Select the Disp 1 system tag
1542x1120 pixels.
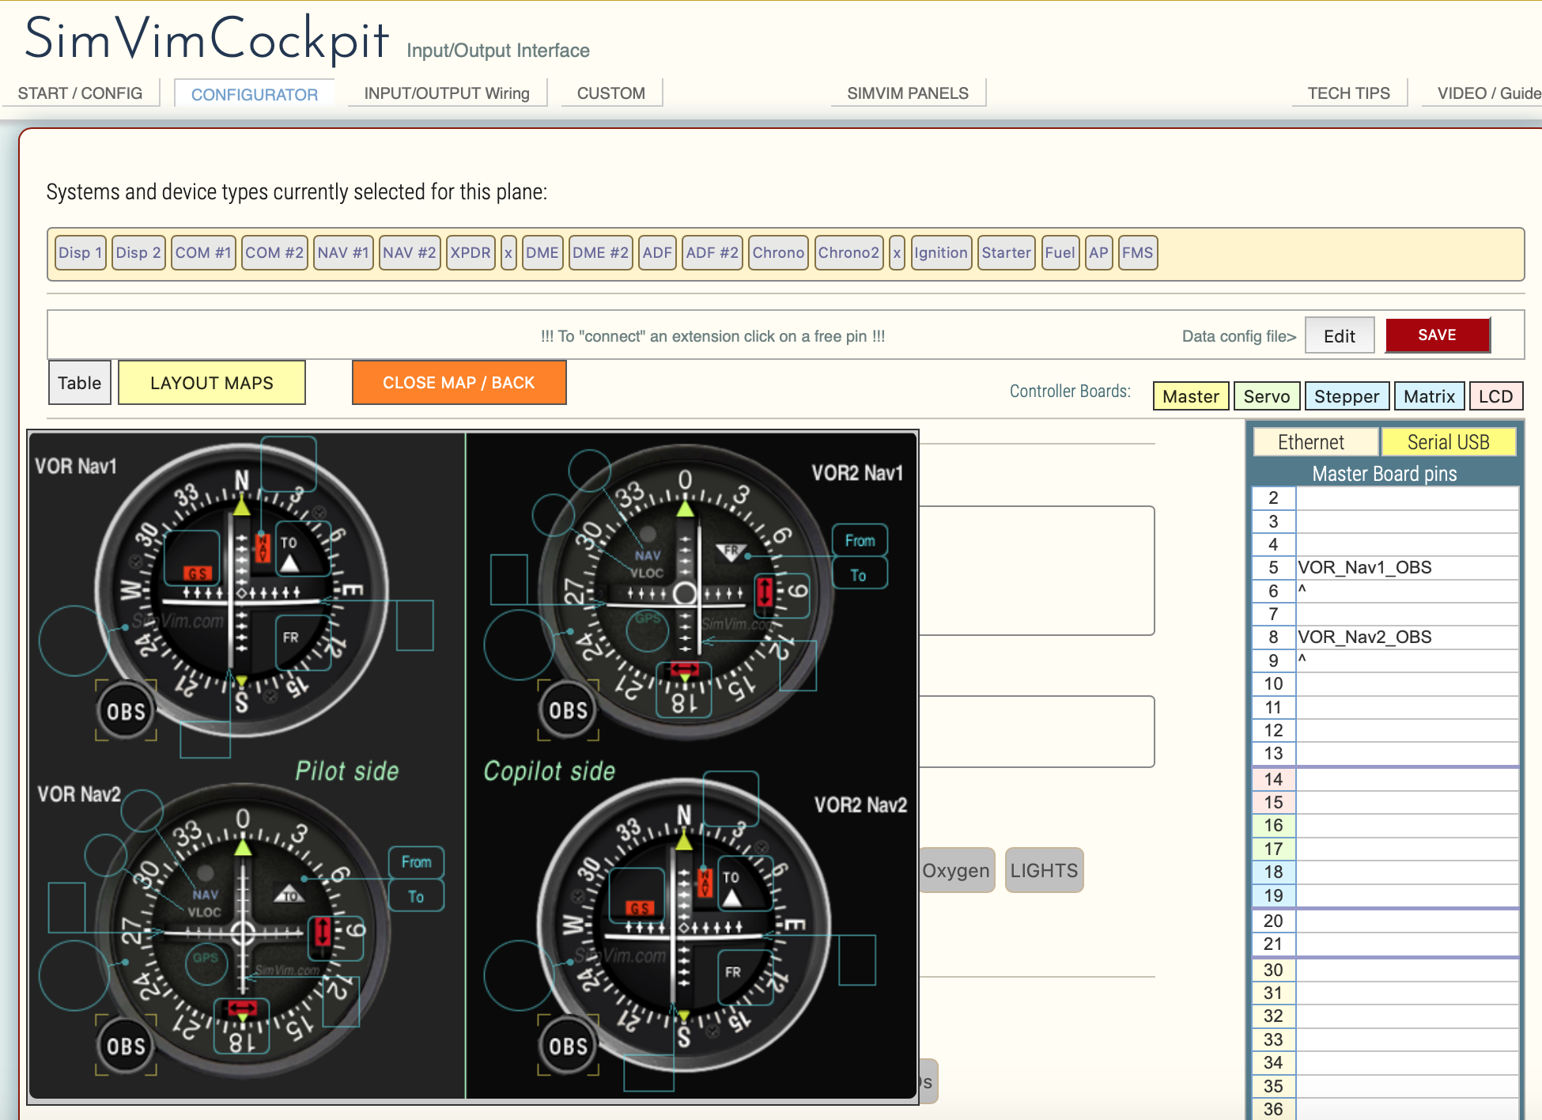[x=80, y=253]
